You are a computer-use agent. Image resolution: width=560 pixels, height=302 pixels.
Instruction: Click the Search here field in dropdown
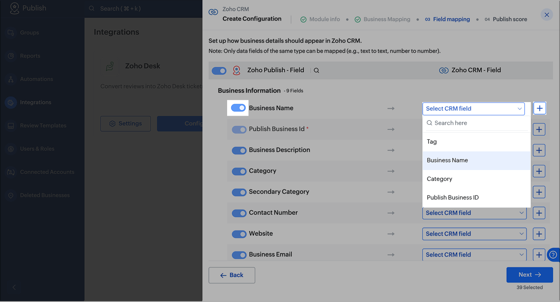(x=478, y=123)
